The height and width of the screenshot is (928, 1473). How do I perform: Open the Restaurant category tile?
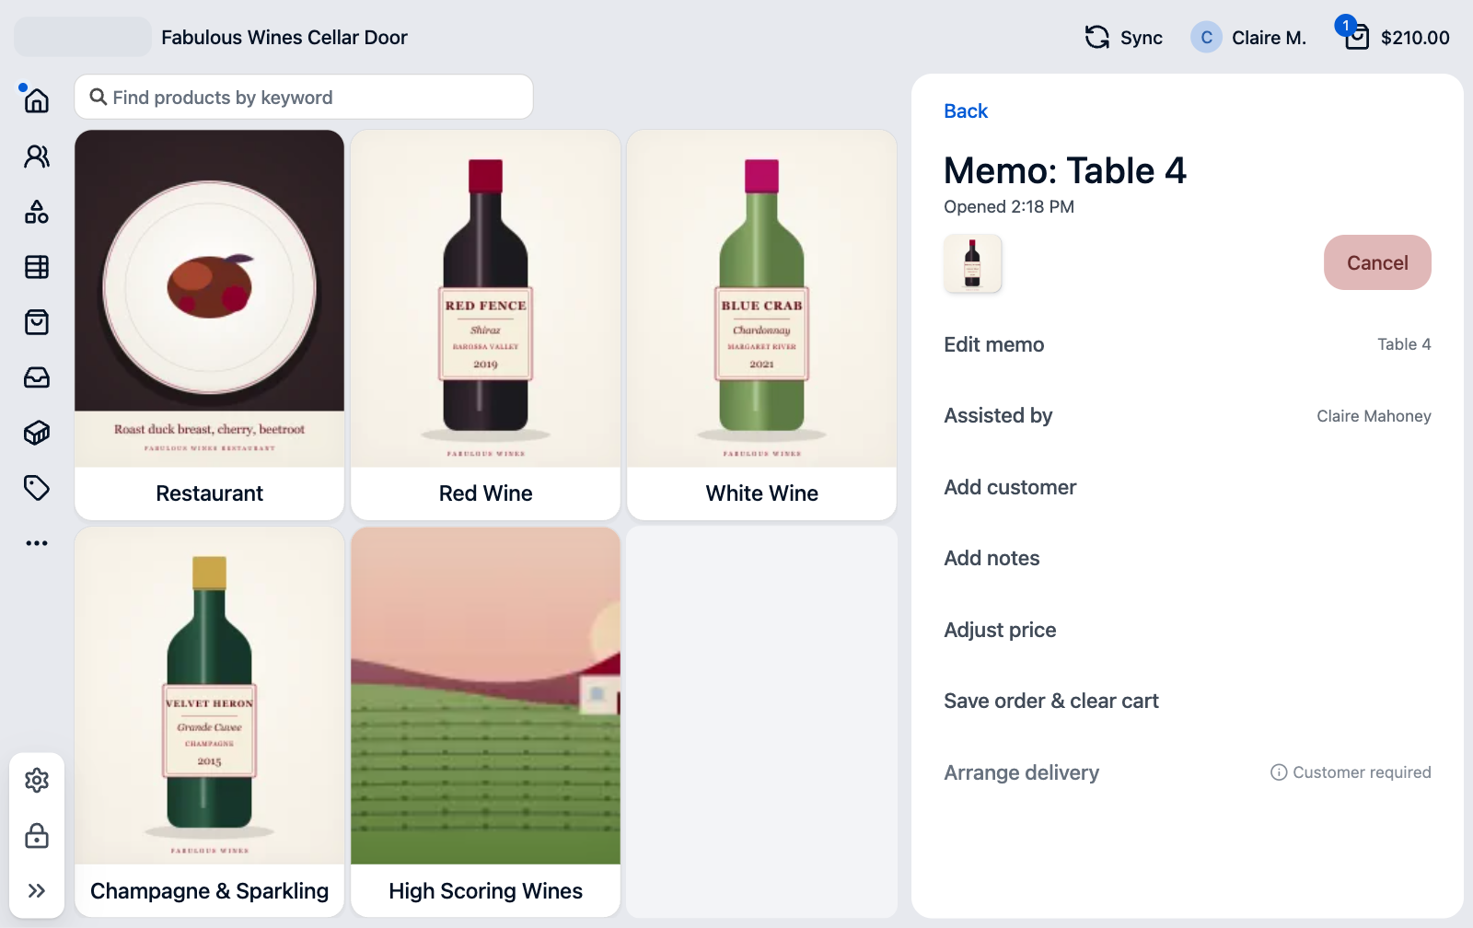210,325
